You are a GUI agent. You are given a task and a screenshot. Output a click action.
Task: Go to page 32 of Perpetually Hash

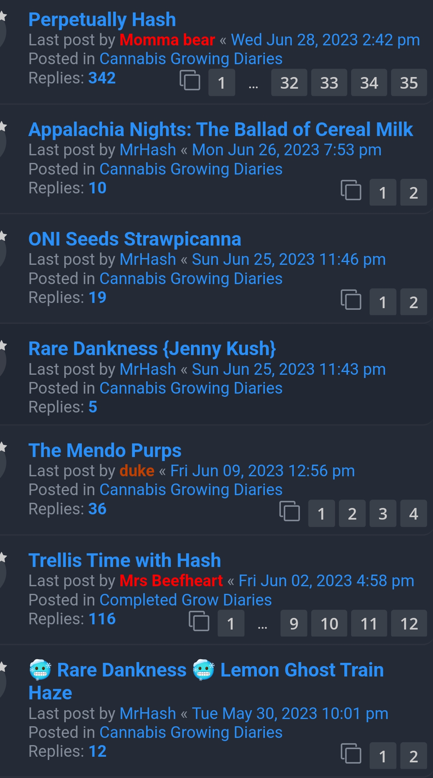coord(289,83)
